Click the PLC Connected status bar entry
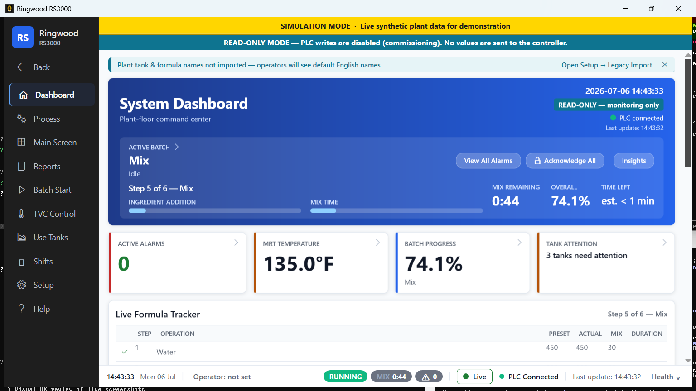 point(528,377)
